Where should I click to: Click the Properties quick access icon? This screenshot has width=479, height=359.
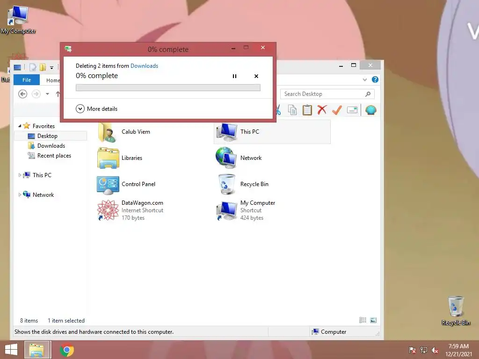coord(33,67)
